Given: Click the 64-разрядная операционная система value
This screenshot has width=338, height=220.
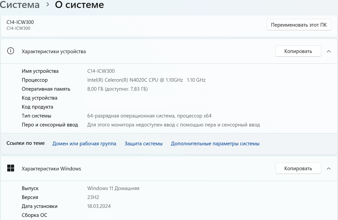Looking at the screenshot, I should point(149,116).
